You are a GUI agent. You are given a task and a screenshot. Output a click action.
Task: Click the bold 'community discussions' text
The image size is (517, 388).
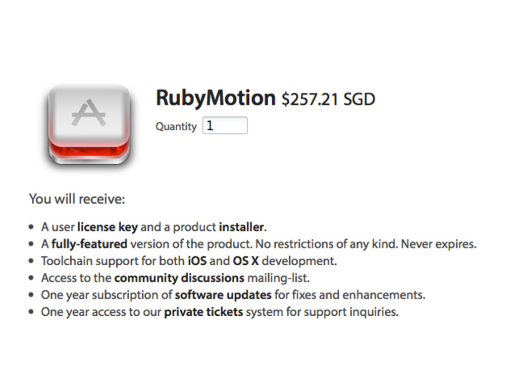coord(179,278)
